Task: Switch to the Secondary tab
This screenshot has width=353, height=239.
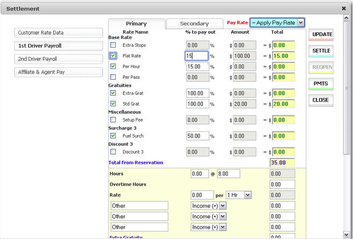Action: pos(194,24)
